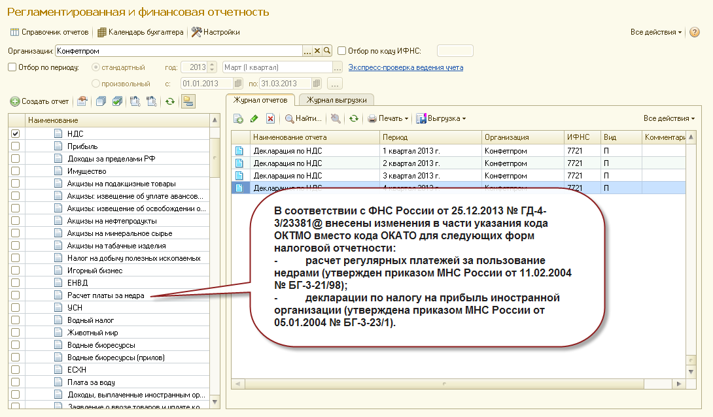This screenshot has height=417, width=713.
Task: Click the journal horizontal scrollbar right arrow
Action: [x=679, y=384]
